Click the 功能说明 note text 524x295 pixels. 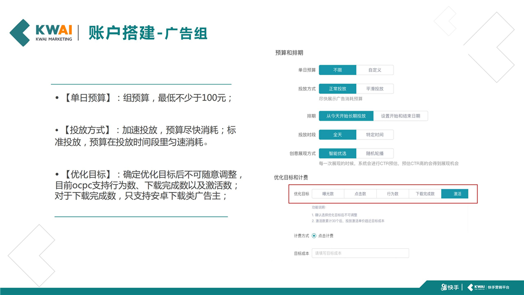tap(319, 207)
